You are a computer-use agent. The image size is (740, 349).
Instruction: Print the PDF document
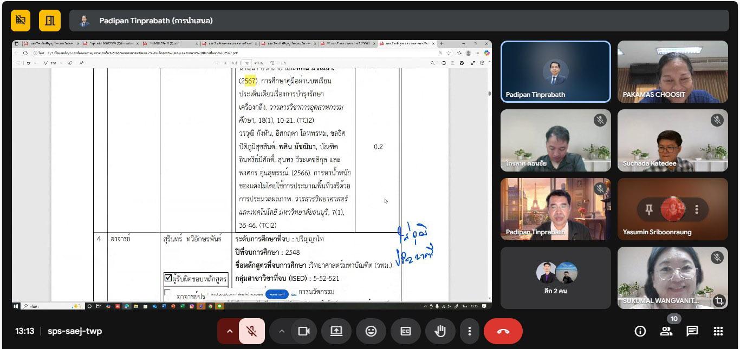[444, 63]
